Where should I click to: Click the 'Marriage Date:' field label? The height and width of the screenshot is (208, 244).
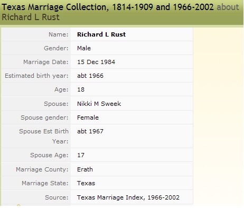(46, 62)
